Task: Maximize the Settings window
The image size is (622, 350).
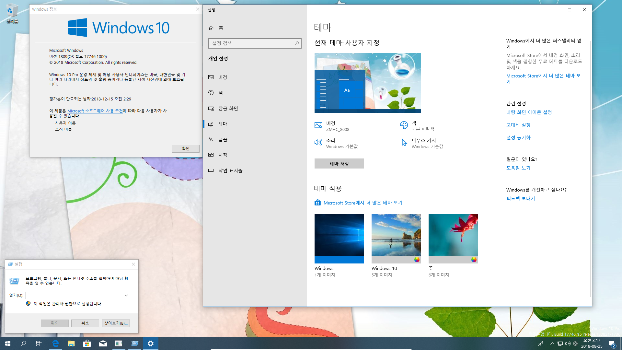Action: click(x=570, y=10)
